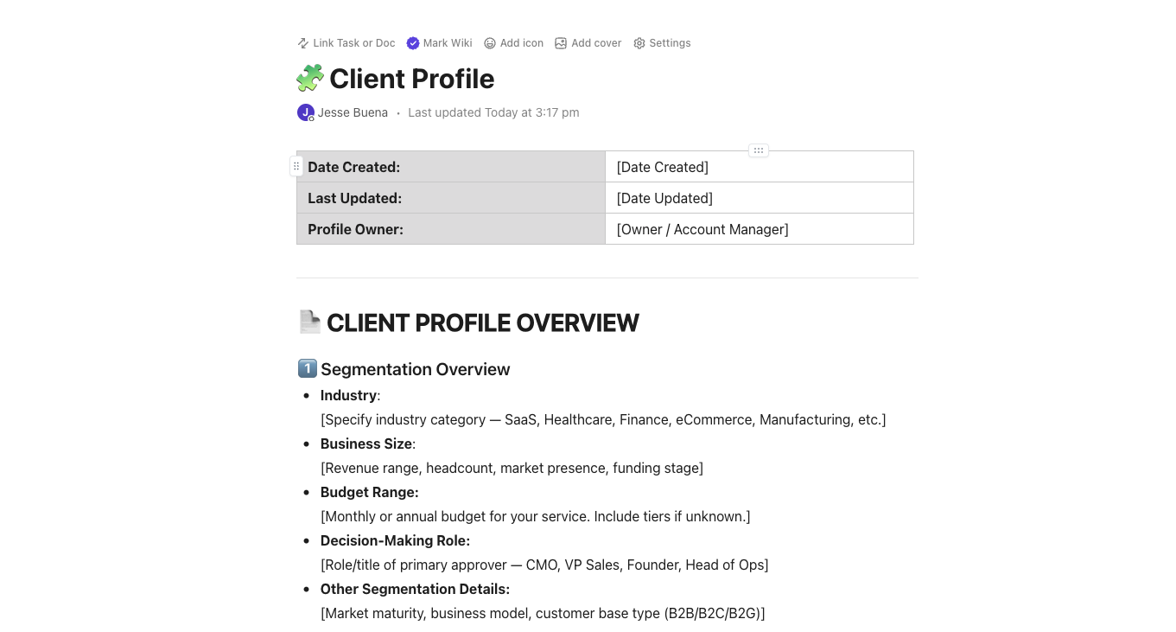The height and width of the screenshot is (632, 1176).
Task: Click the table row drag handle
Action: [296, 166]
